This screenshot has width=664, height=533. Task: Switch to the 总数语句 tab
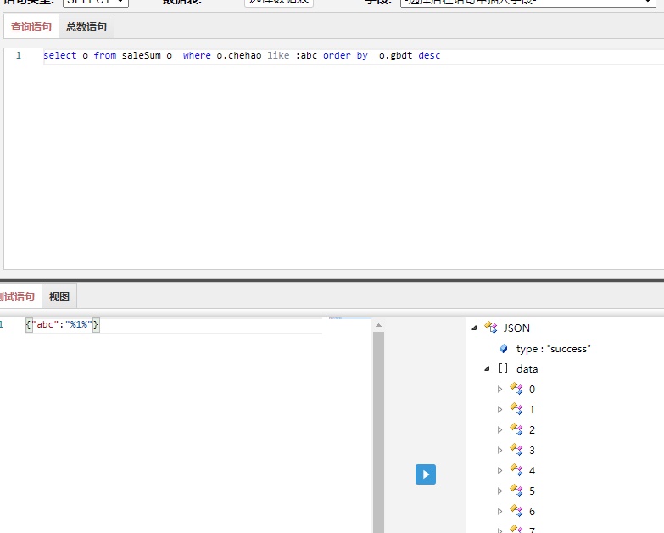(86, 27)
